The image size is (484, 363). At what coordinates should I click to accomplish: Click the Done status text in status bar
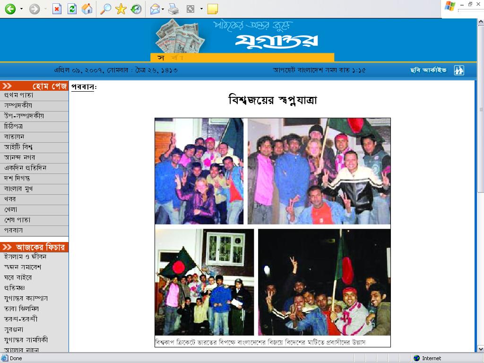(16, 358)
